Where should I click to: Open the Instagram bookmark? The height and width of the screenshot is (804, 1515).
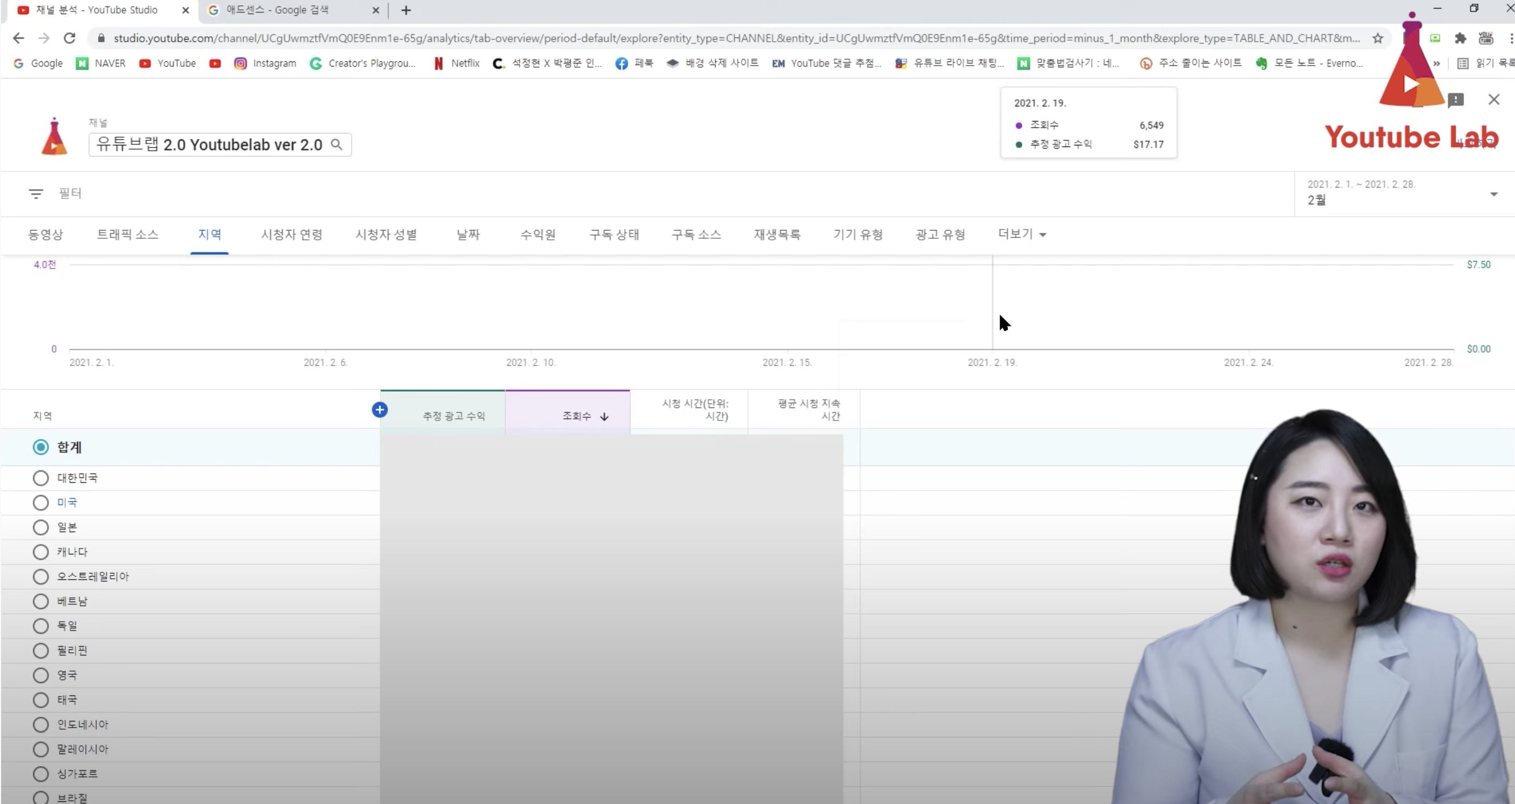click(x=265, y=63)
